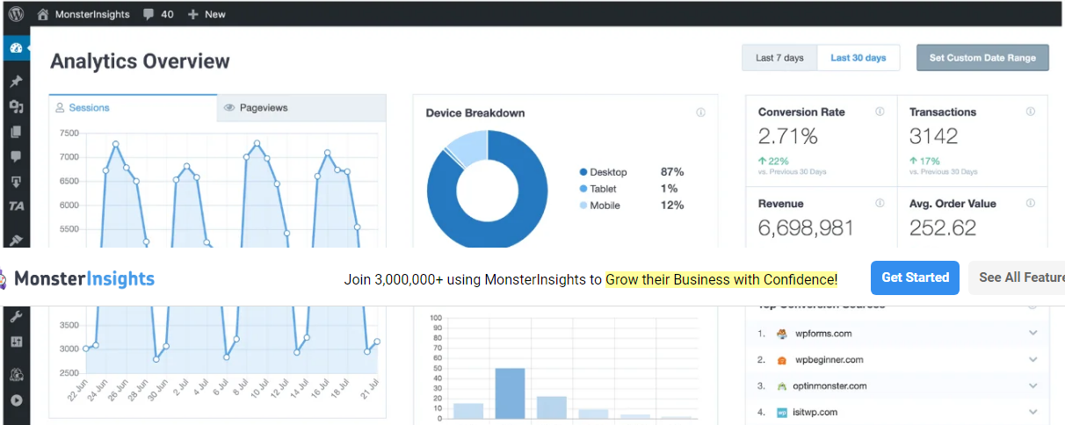Click the Conversion Rate info icon
This screenshot has width=1065, height=425.
coord(880,112)
